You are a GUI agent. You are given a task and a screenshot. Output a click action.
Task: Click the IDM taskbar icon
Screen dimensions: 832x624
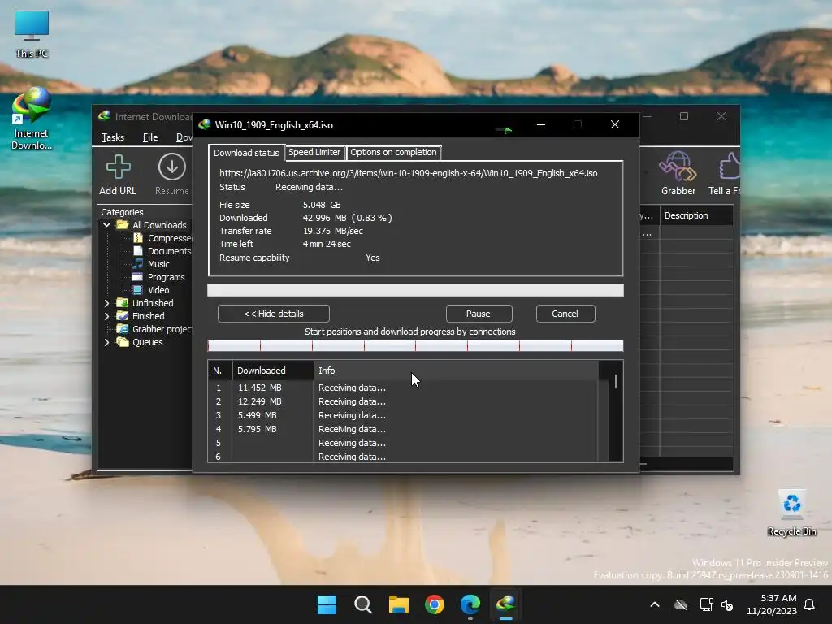(505, 604)
